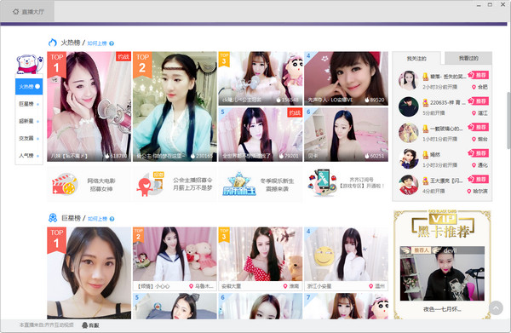Open the 网络大电影 招募女神 banner
Viewport: 511px width, 333px height.
pyautogui.click(x=89, y=185)
